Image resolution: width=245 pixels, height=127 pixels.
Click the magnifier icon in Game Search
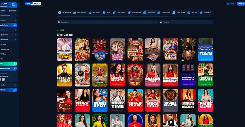tap(59, 22)
